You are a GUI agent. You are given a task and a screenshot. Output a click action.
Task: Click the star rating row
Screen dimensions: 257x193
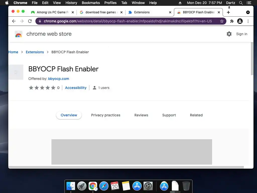click(42, 88)
